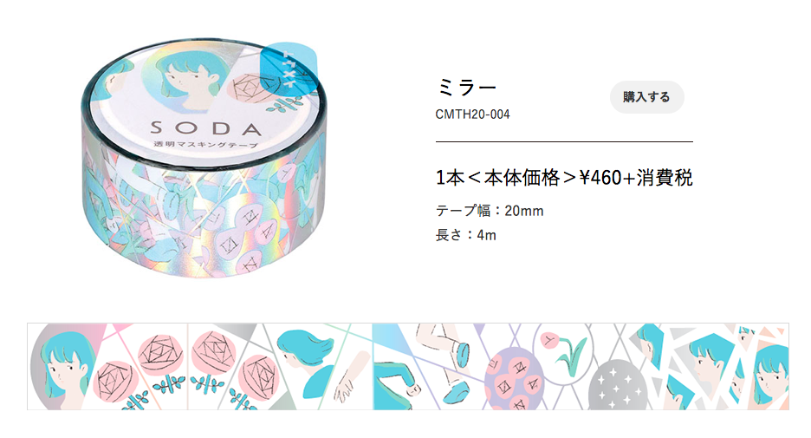Click the product code CMTH20-004
The width and height of the screenshot is (811, 438).
pyautogui.click(x=473, y=114)
